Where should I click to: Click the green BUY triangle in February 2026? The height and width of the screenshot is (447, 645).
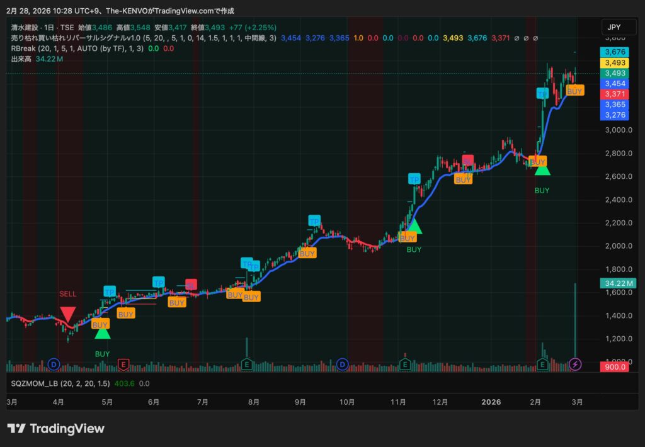click(542, 169)
